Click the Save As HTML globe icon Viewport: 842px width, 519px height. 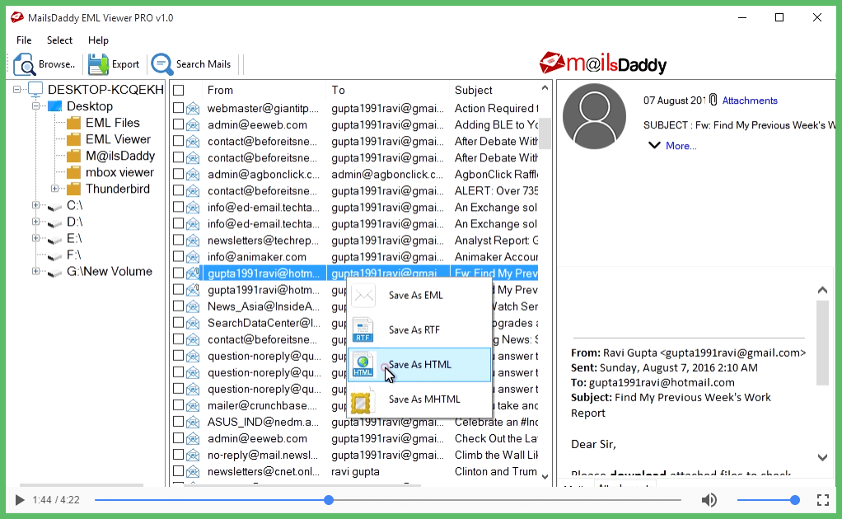pyautogui.click(x=363, y=365)
